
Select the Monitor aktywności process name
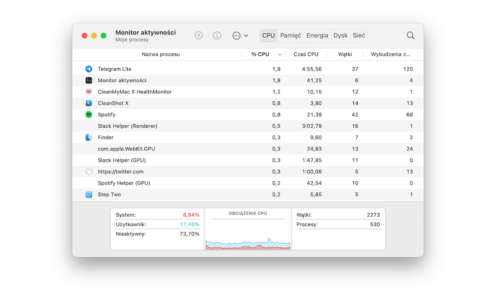click(122, 80)
